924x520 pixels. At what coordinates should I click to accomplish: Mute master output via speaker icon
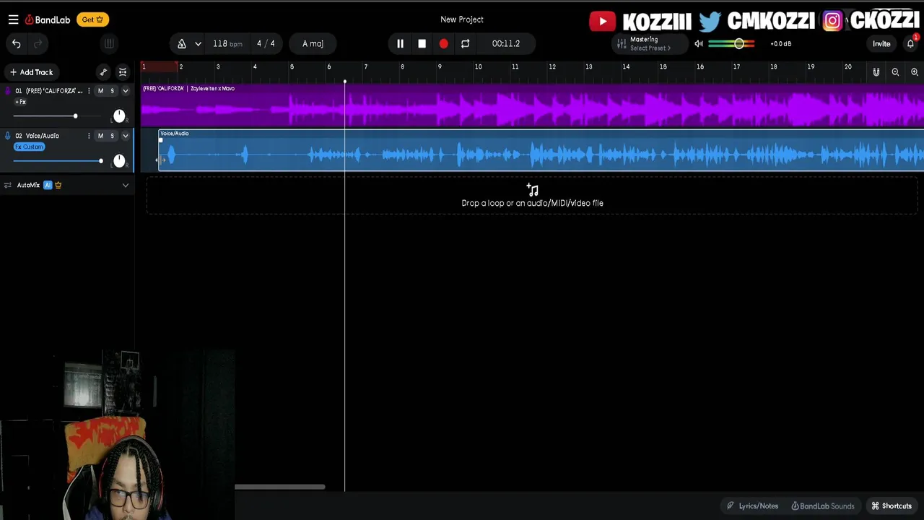click(699, 43)
